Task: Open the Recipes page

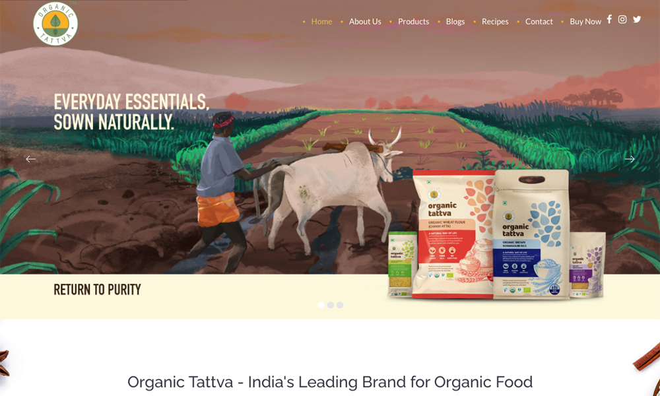Action: click(x=495, y=22)
